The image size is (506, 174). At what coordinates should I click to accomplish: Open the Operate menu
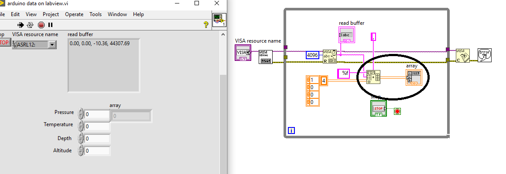click(74, 14)
